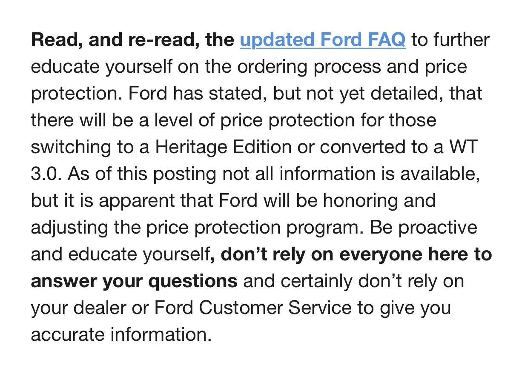This screenshot has height=371, width=522.
Task: Click the words "Ford Customer Service"
Action: point(253,308)
